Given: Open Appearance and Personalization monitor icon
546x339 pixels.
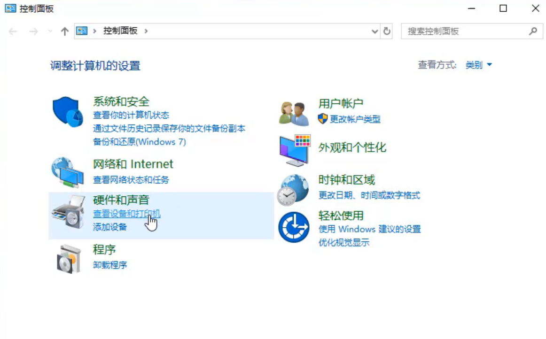Looking at the screenshot, I should pos(295,150).
